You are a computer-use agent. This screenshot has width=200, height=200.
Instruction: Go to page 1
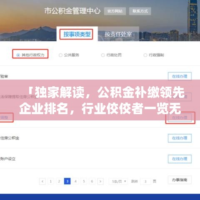pyautogui.click(x=51, y=181)
